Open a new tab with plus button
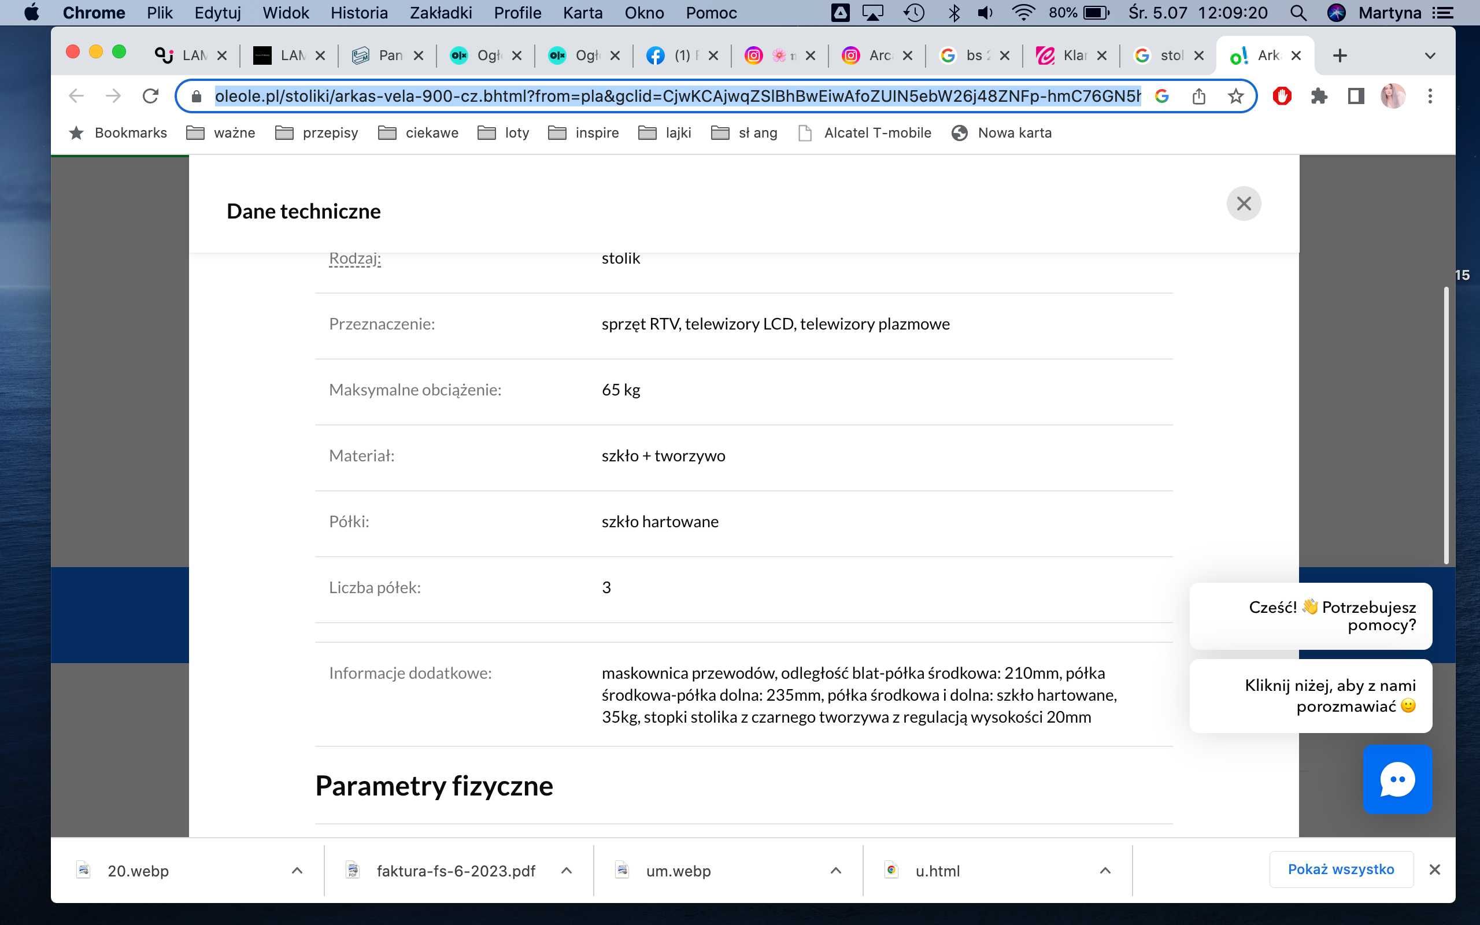Viewport: 1480px width, 925px height. coord(1340,55)
